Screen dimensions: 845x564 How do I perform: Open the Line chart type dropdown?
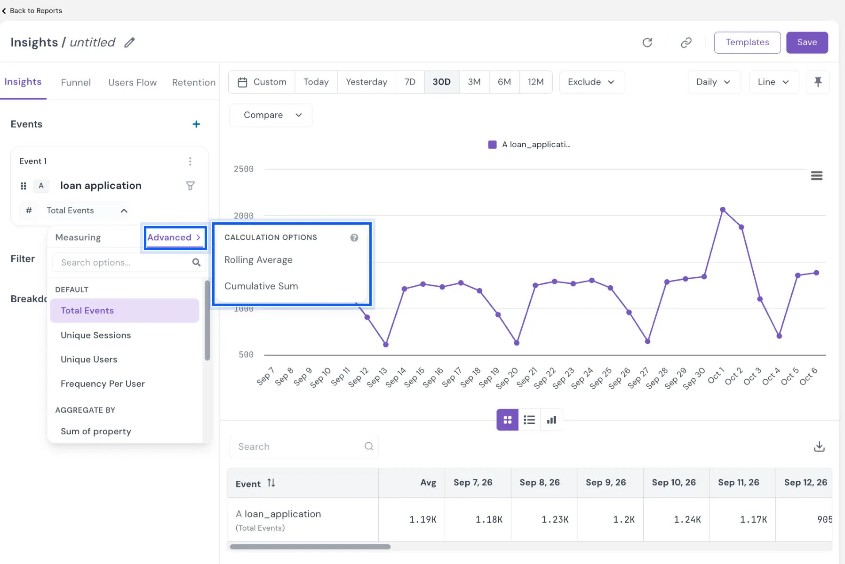(774, 82)
